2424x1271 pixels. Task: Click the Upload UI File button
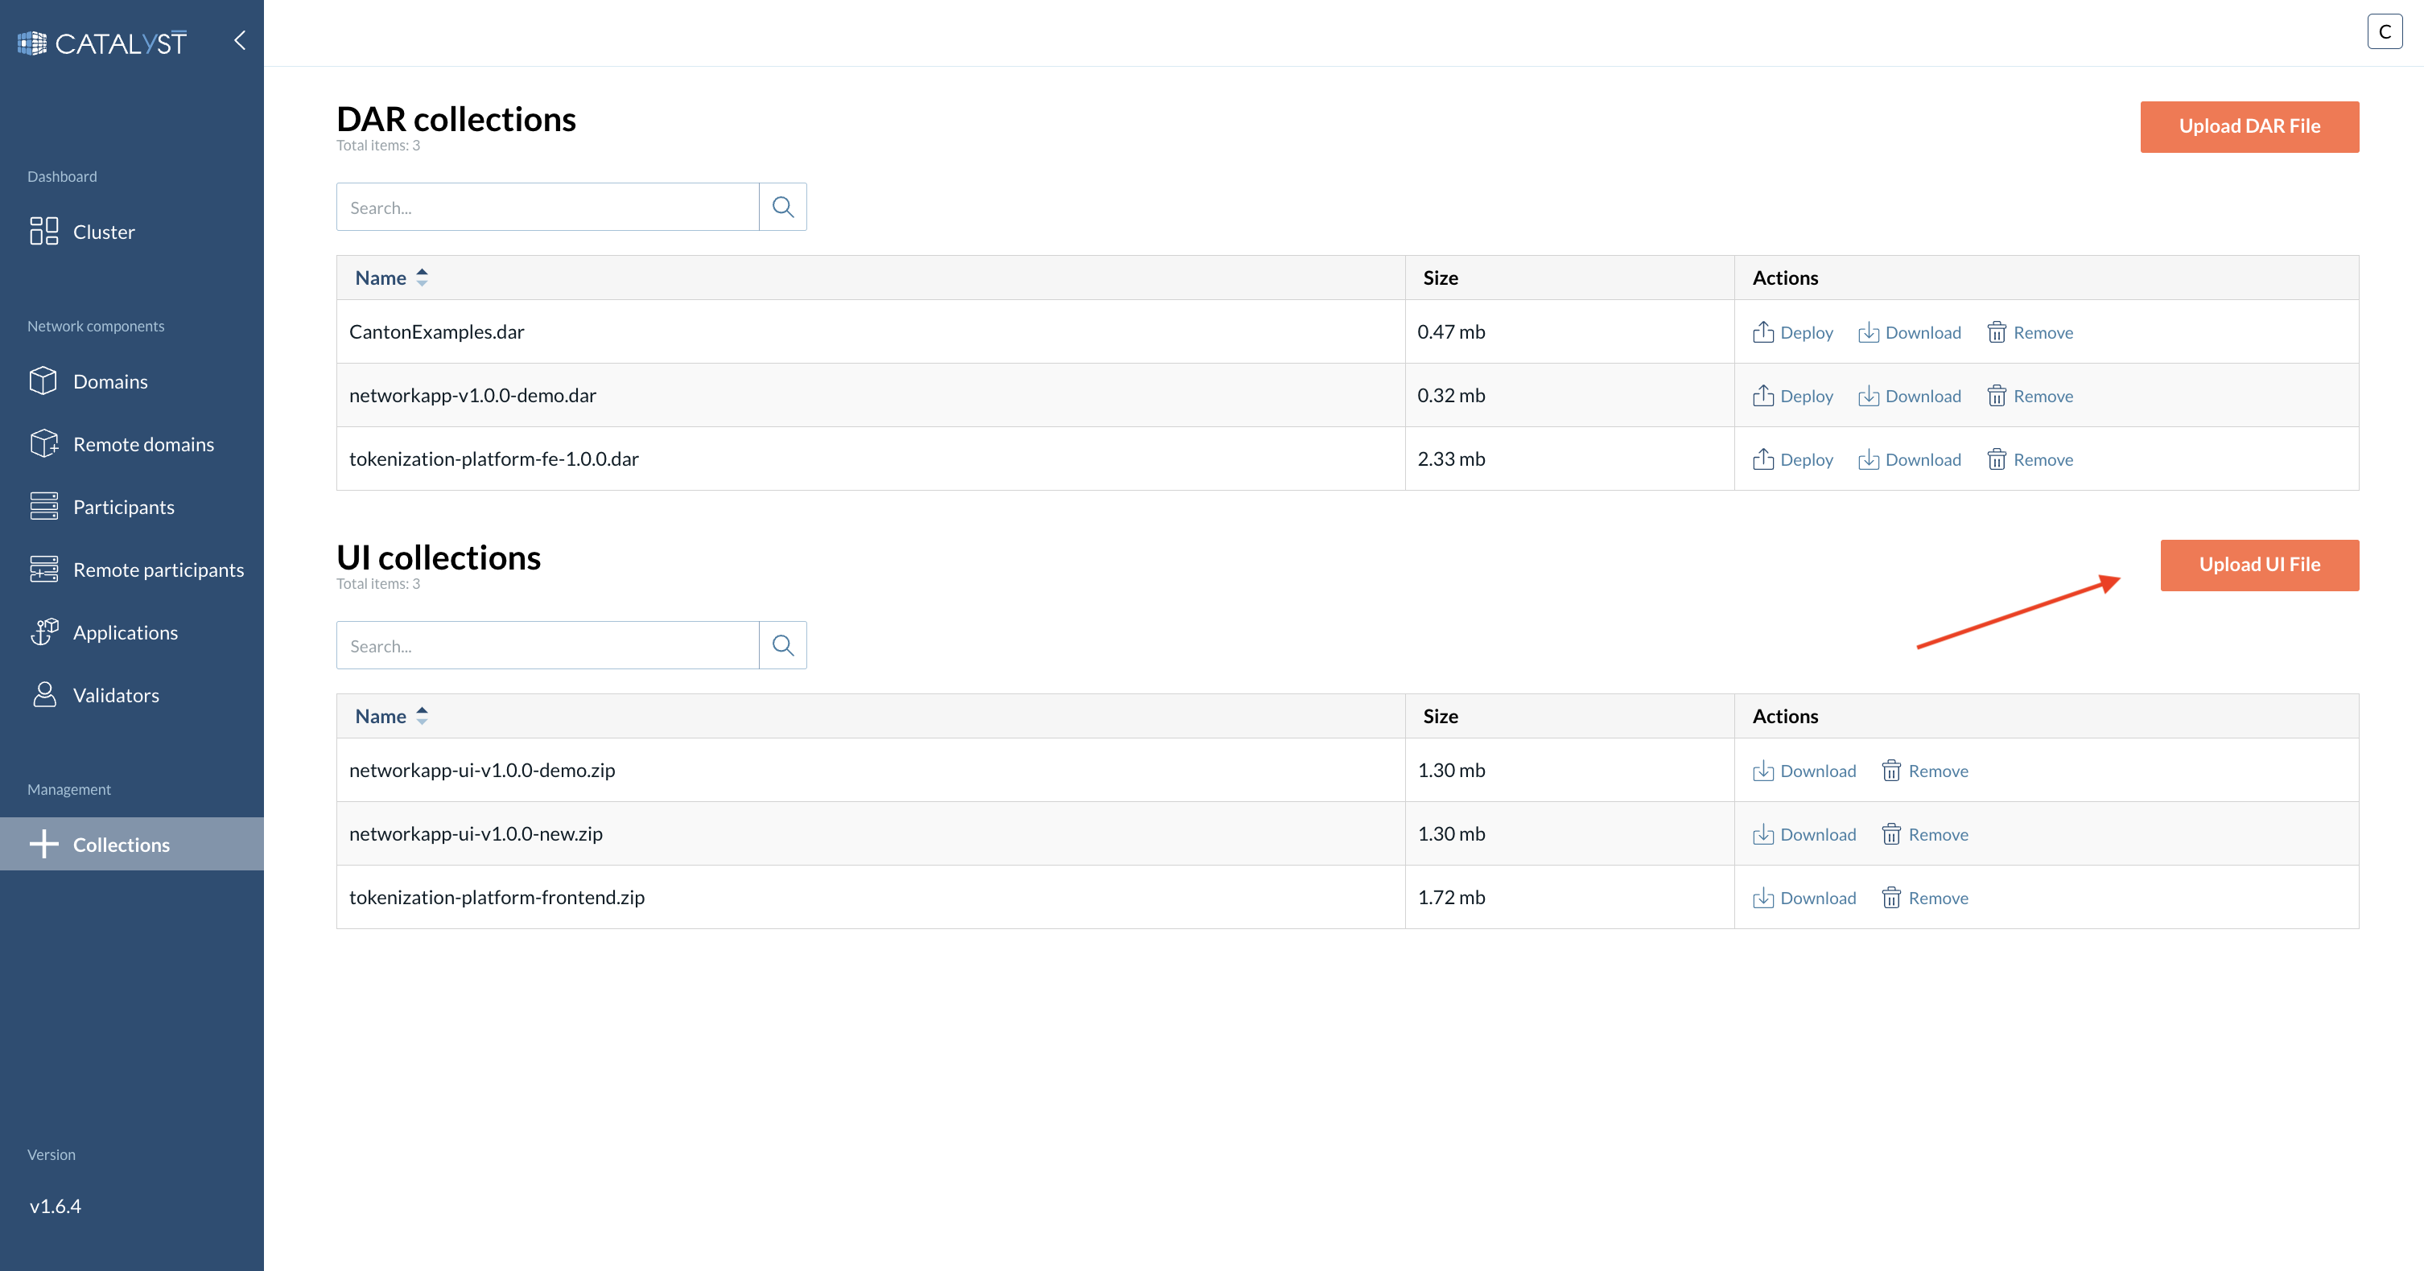tap(2259, 565)
